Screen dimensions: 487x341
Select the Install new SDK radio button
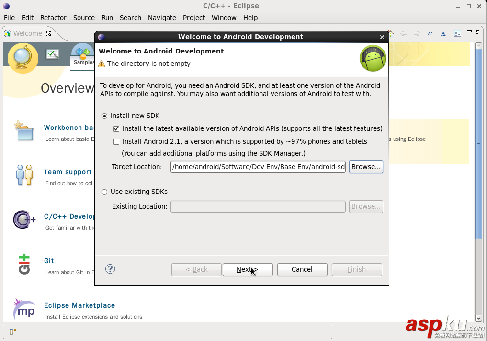pyautogui.click(x=104, y=116)
